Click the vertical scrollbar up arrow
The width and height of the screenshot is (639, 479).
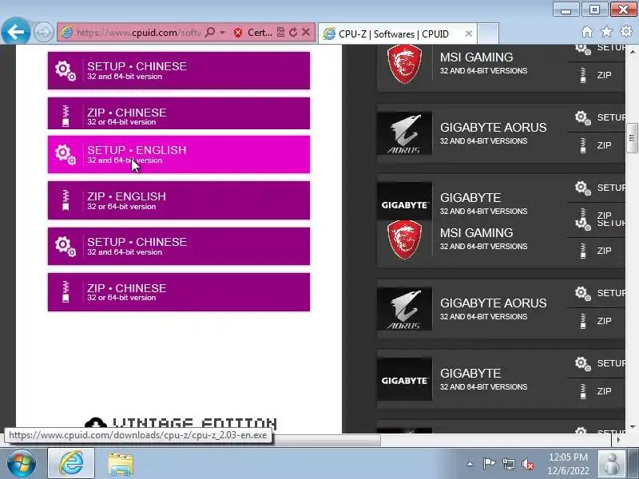(632, 52)
